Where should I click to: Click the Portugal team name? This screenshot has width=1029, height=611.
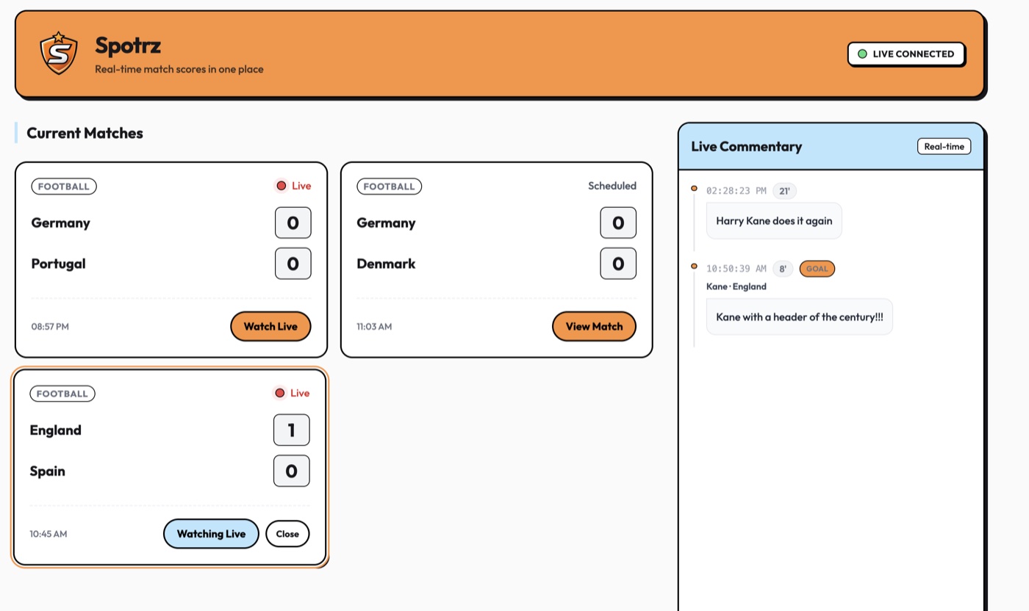pyautogui.click(x=58, y=264)
